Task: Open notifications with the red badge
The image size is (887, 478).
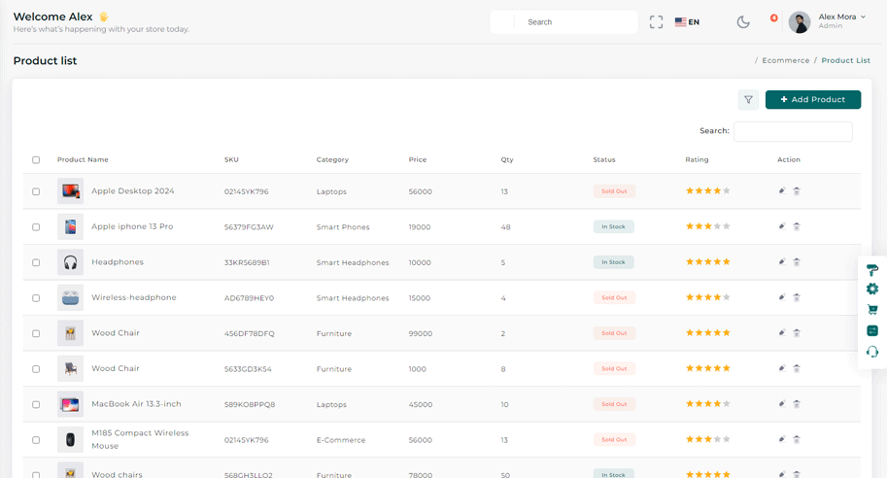Action: 773,18
